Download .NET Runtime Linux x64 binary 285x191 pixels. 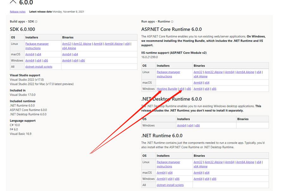[259, 162]
